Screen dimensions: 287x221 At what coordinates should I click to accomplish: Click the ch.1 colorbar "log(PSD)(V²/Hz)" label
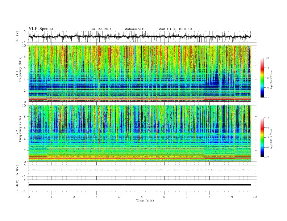coord(271,79)
